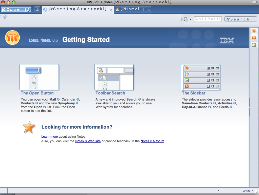Close the Getting Started tab
The width and height of the screenshot is (259, 195).
click(111, 10)
